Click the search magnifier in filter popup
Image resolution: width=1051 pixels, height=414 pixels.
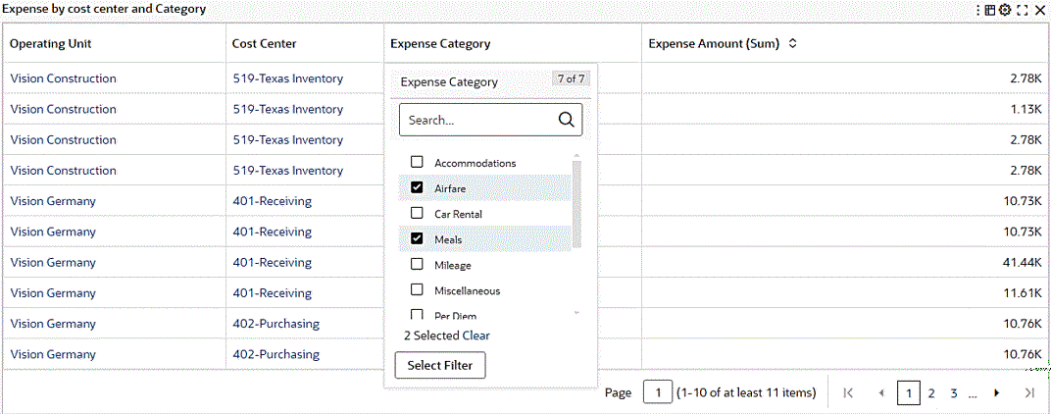click(x=566, y=120)
